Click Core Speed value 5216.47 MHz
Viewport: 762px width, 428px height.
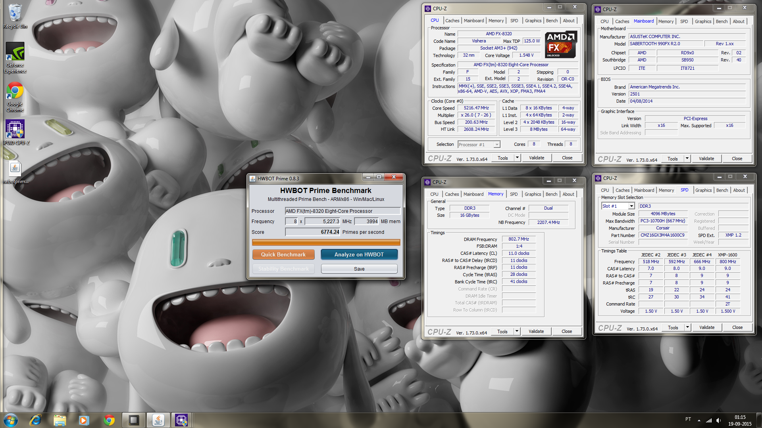click(x=476, y=108)
